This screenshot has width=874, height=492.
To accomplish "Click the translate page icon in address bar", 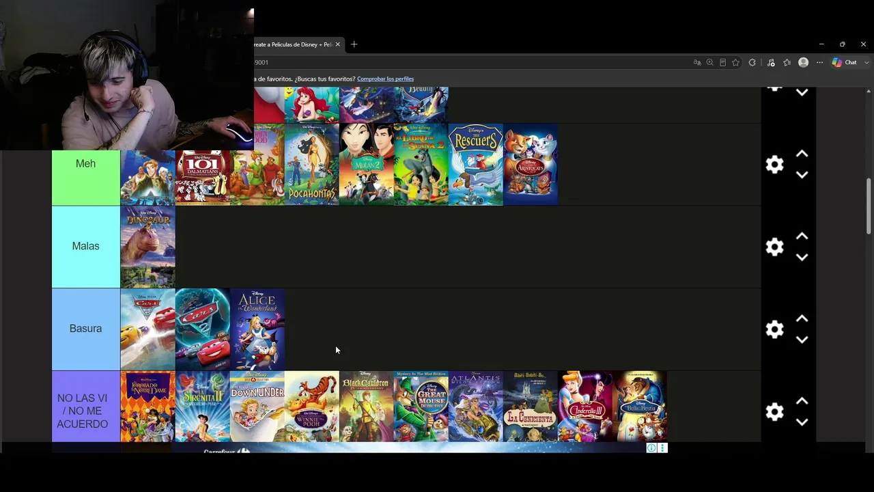I will point(697,62).
